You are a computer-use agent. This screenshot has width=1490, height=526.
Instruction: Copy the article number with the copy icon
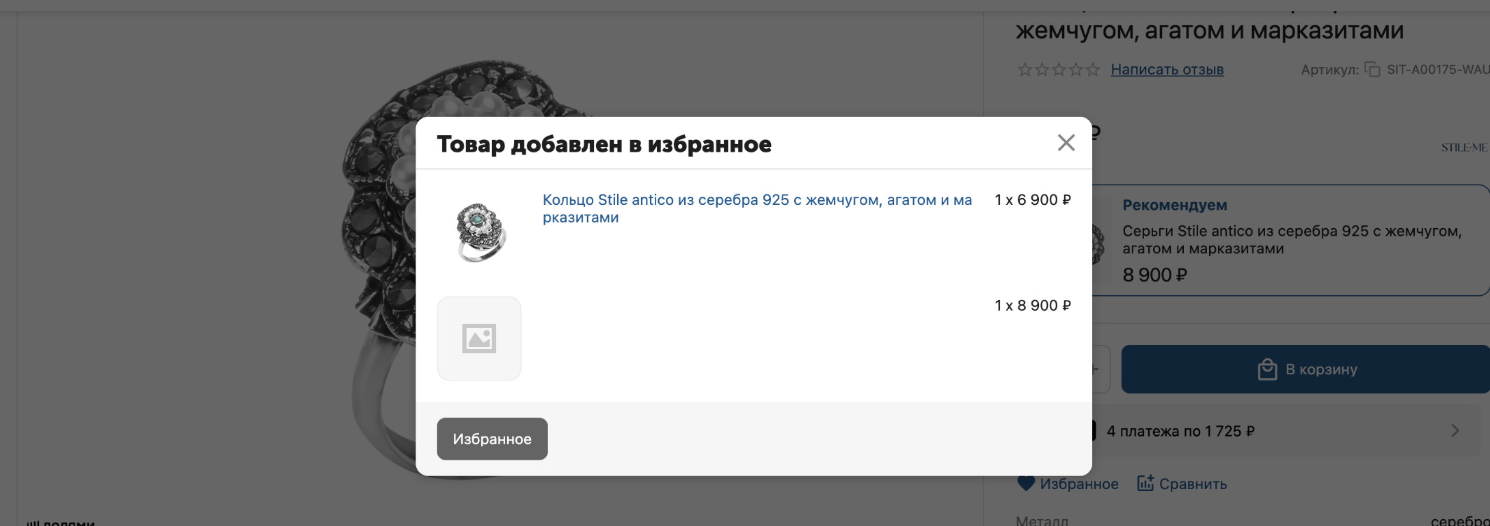coord(1372,69)
